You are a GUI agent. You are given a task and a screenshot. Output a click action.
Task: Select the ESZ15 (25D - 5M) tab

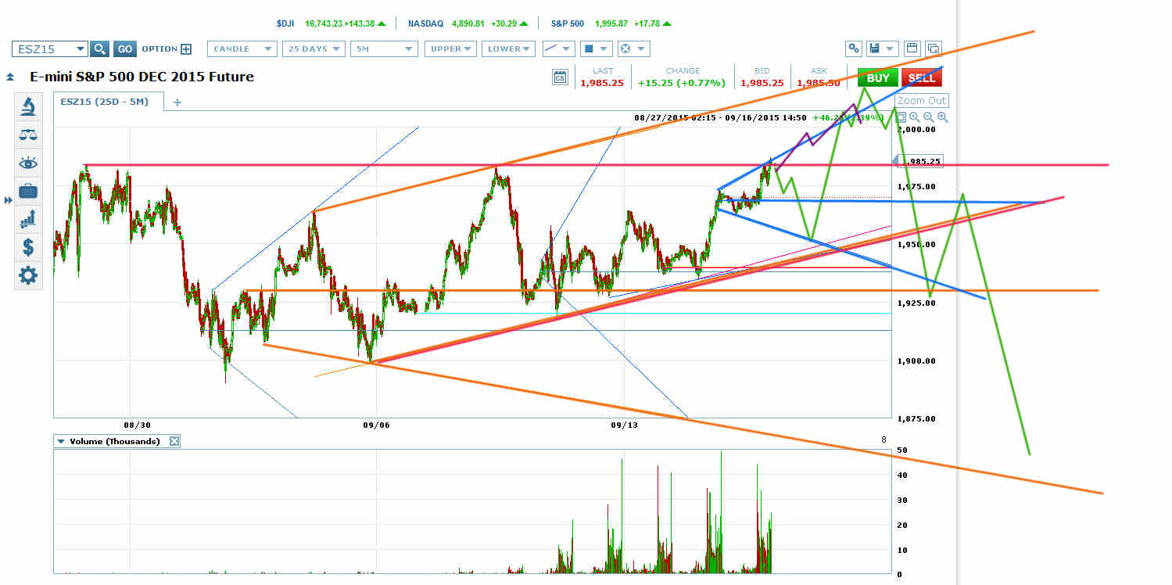(109, 101)
